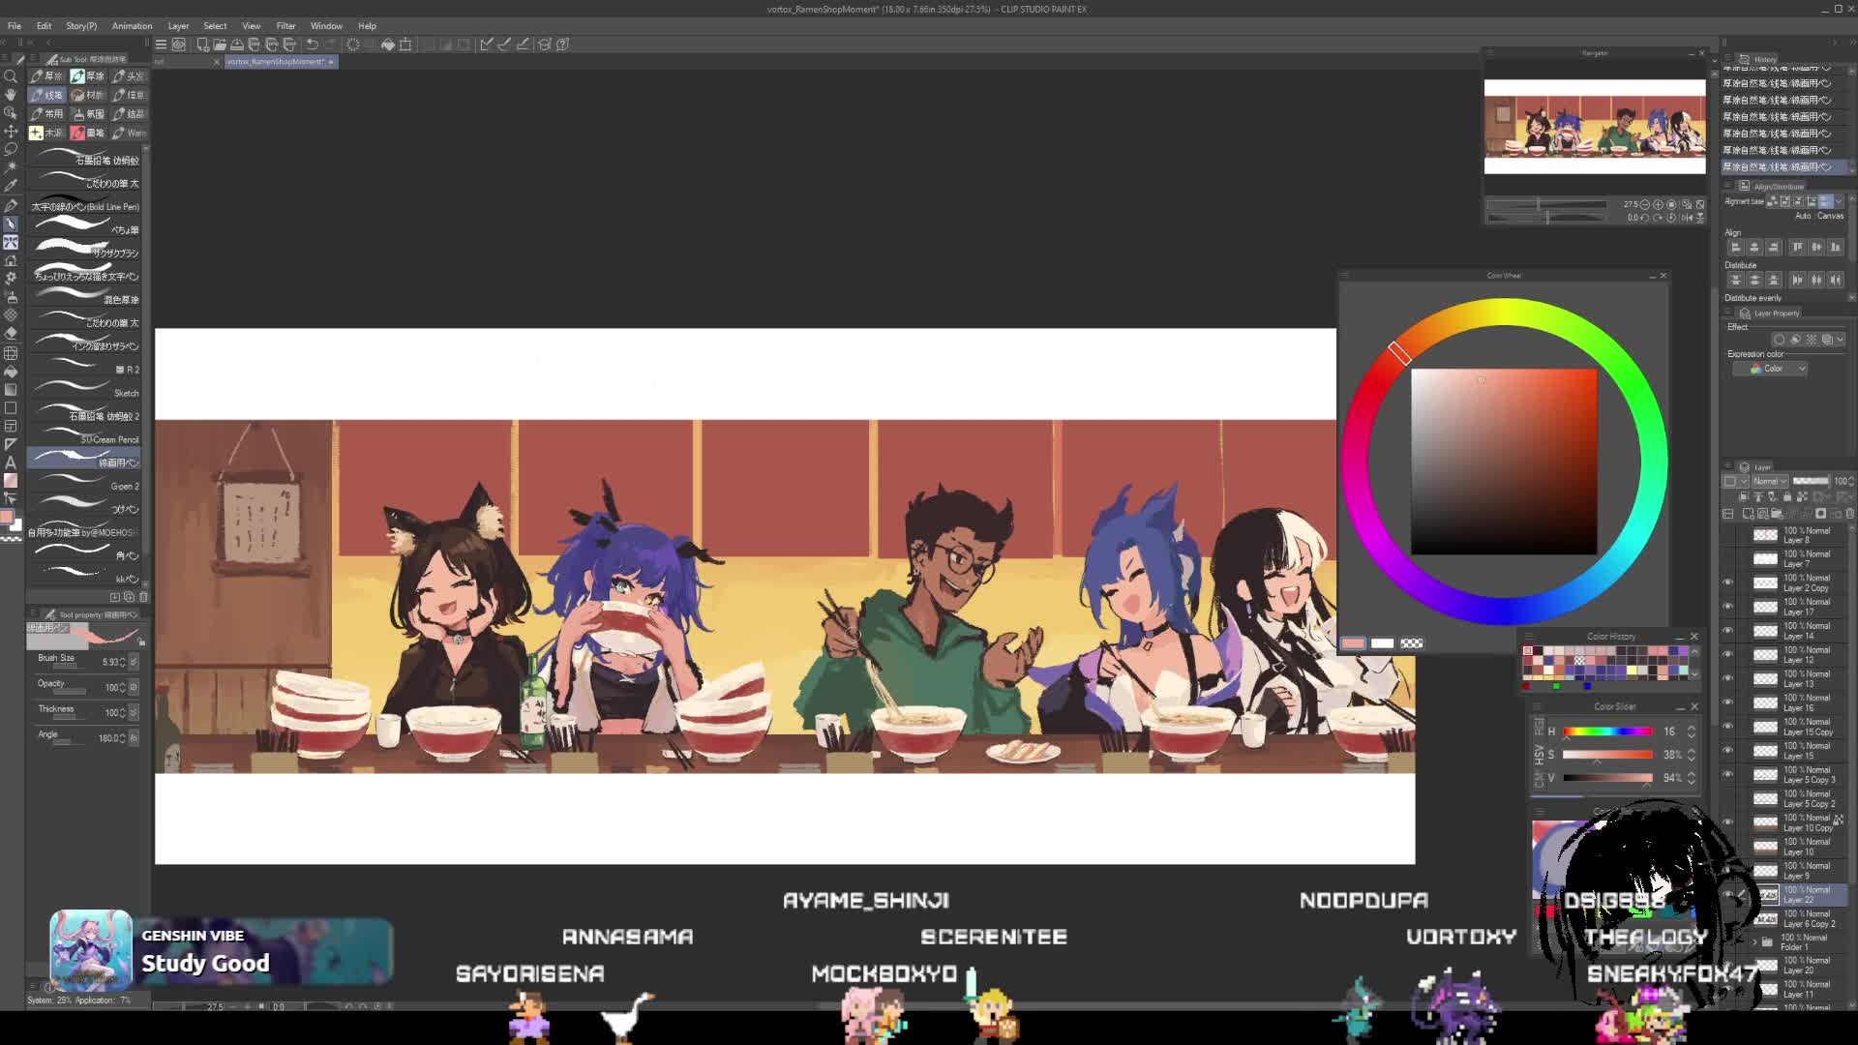Open the Filter menu
This screenshot has width=1858, height=1045.
[285, 26]
